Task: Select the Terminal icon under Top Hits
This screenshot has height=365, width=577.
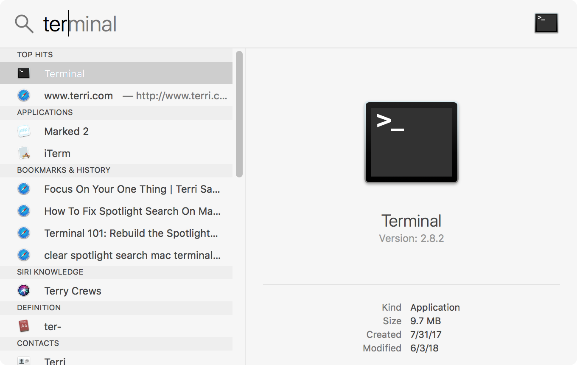Action: point(24,73)
